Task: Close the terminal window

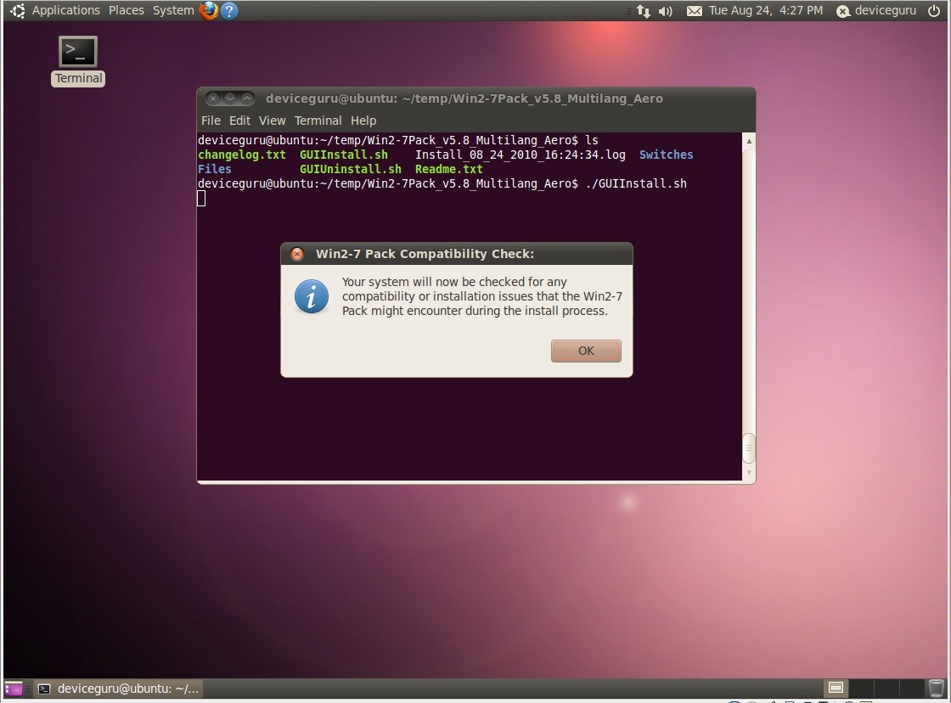Action: 213,98
